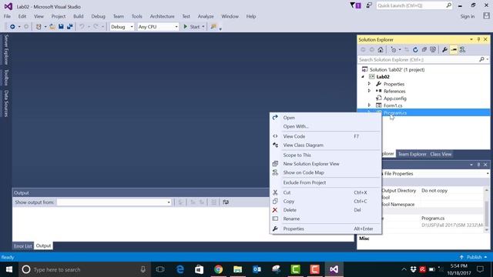Expand the References node in Solution Explorer
493x277 pixels.
[x=369, y=91]
